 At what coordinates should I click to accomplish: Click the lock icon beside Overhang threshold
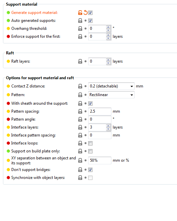pos(80,28)
